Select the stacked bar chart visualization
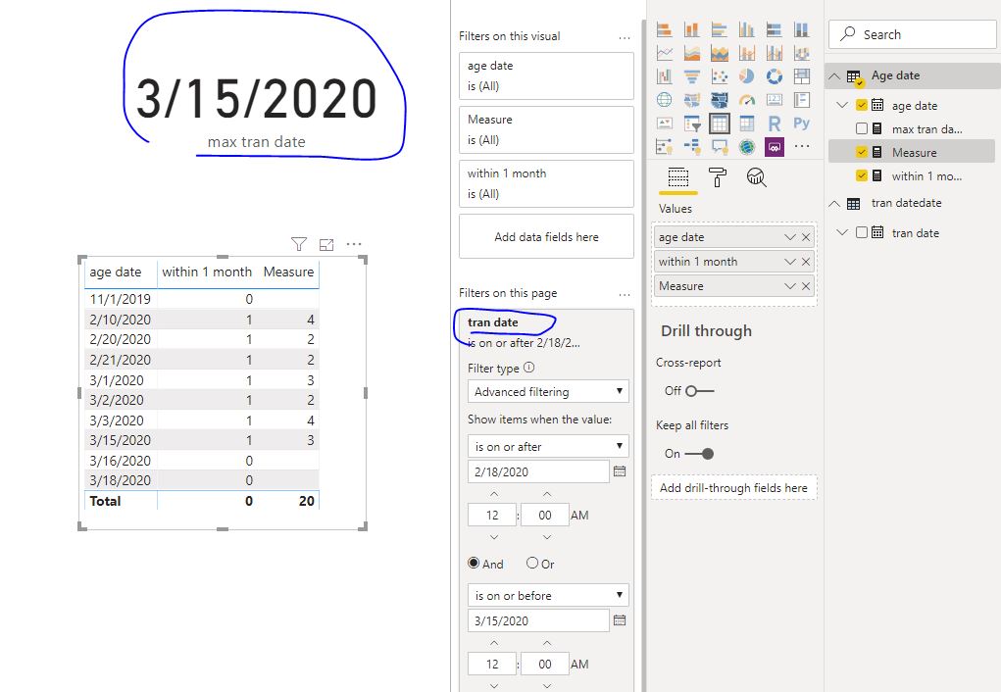This screenshot has height=692, width=1001. tap(665, 29)
